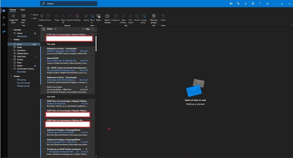Image resolution: width=293 pixels, height=158 pixels.
Task: Open the Help question mark
Action: pos(260,4)
